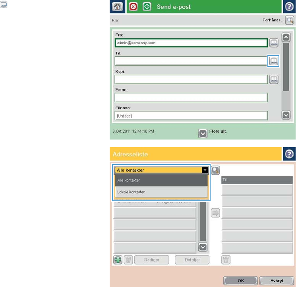Click trash icon beside add contact
The height and width of the screenshot is (287, 296).
(128, 260)
